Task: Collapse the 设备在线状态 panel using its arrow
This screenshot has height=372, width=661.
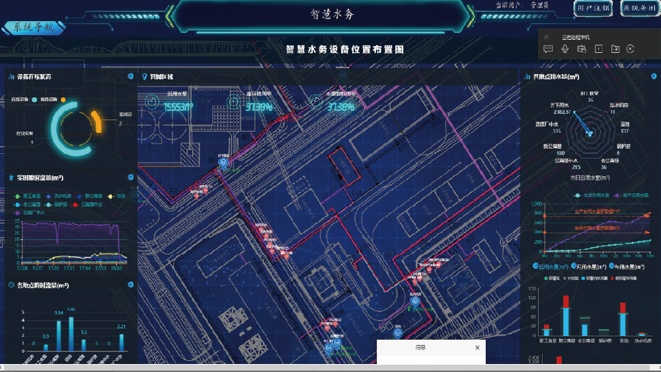Action: pos(130,77)
